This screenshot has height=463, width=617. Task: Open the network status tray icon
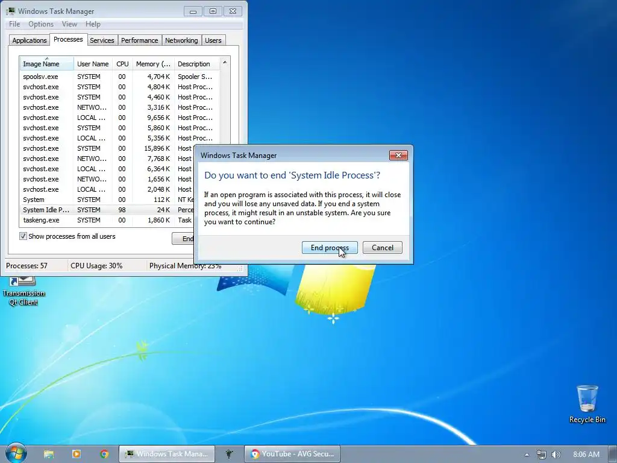(x=542, y=455)
